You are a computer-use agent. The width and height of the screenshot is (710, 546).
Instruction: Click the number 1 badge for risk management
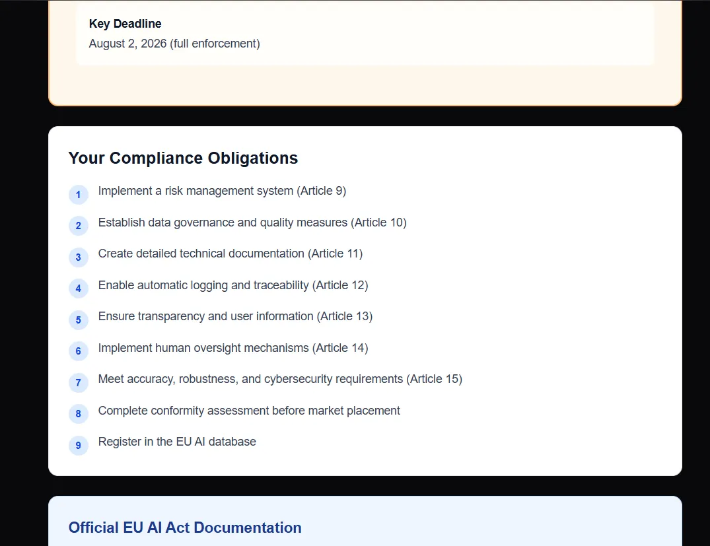coord(79,195)
